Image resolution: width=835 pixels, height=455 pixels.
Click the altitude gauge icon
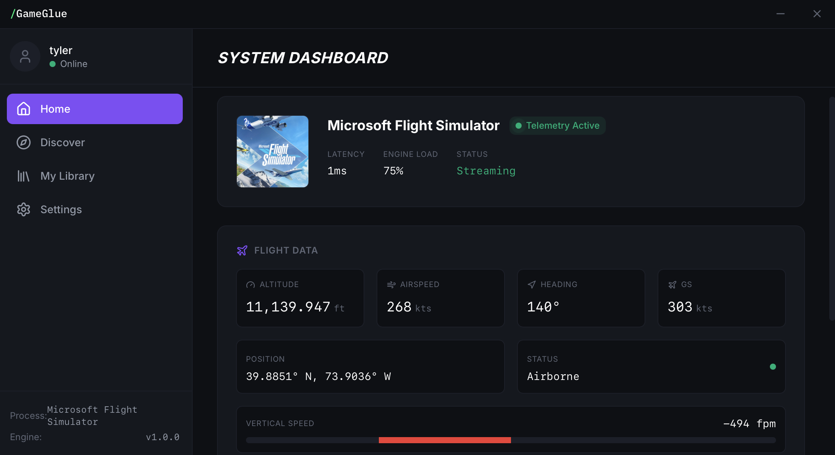[x=251, y=284]
